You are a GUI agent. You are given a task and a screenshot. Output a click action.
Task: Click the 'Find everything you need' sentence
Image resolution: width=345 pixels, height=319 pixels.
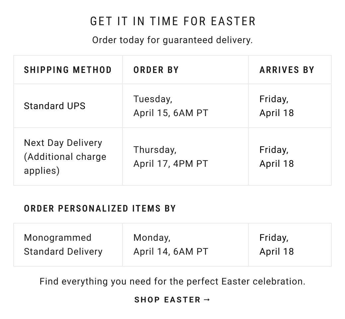tap(172, 282)
